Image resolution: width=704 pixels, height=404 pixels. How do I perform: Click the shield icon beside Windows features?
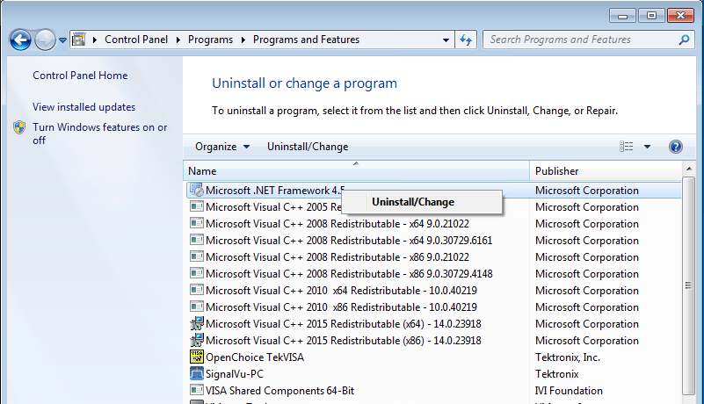(19, 127)
